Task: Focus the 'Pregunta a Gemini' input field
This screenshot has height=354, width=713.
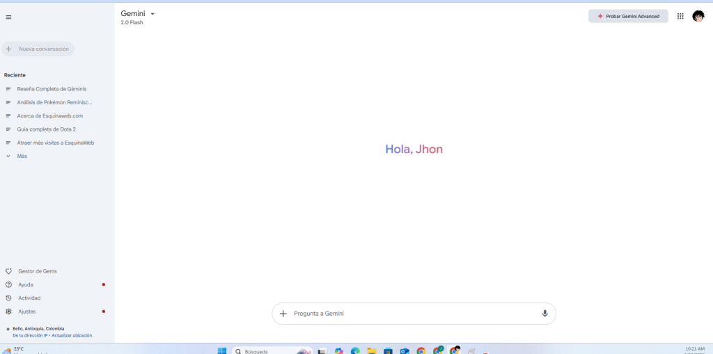Action: [414, 314]
